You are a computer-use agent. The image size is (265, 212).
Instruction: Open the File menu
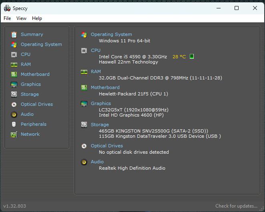click(x=7, y=18)
